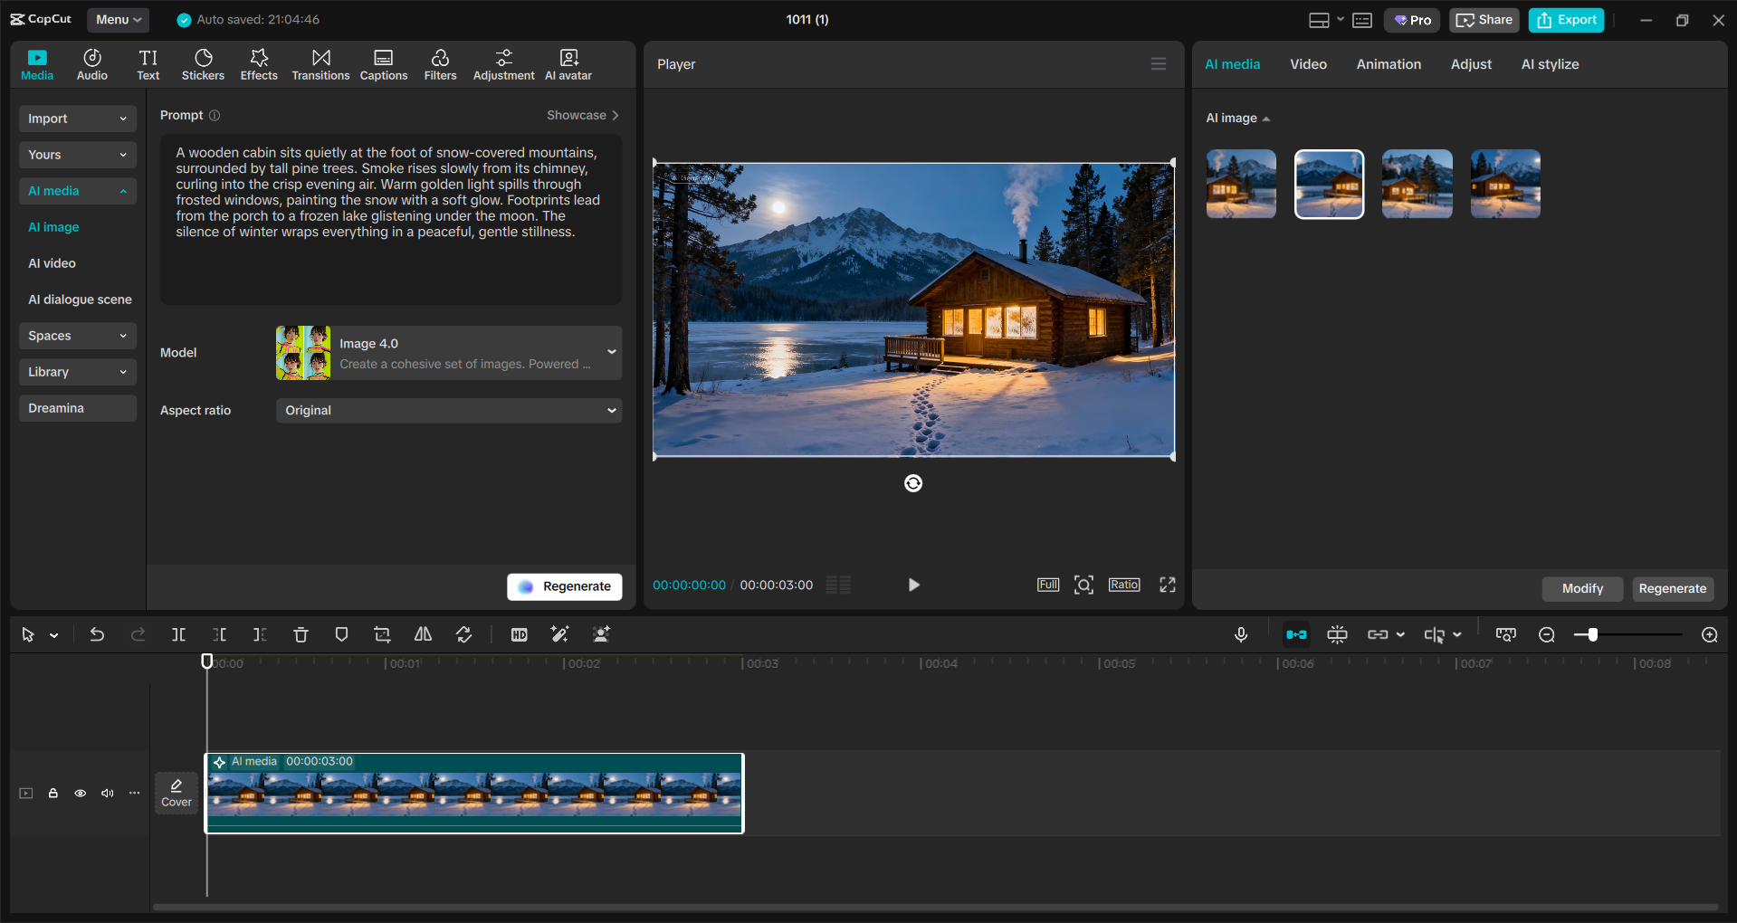Toggle the HD preview icon
Viewport: 1737px width, 923px height.
pyautogui.click(x=519, y=634)
